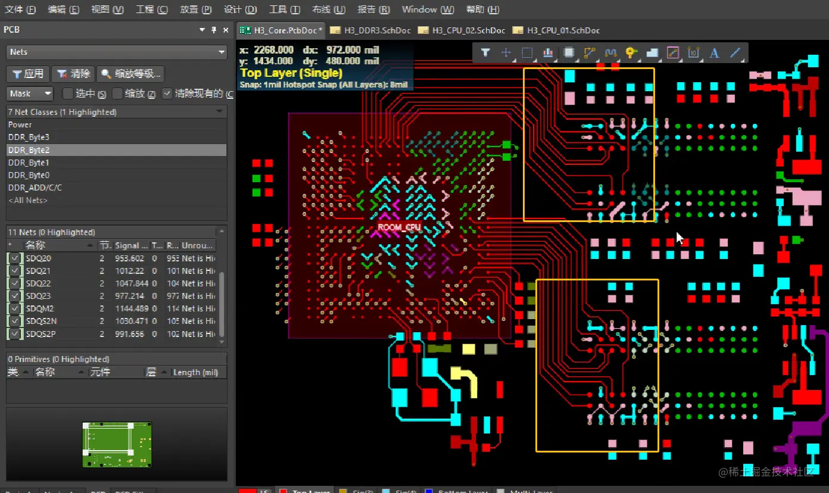Enable the 缩放 (Zoom) checkbox
The height and width of the screenshot is (493, 829).
117,93
